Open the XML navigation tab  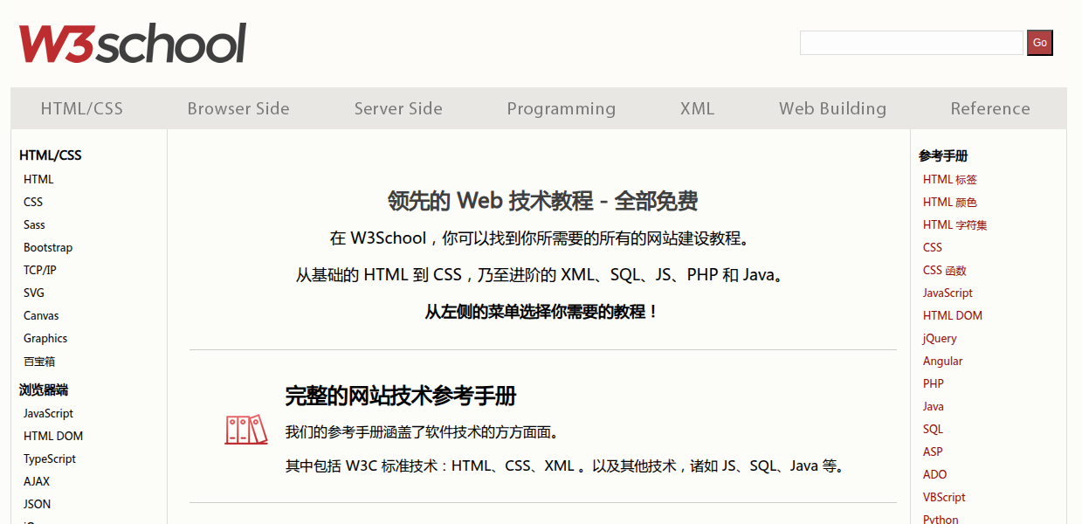tap(697, 108)
